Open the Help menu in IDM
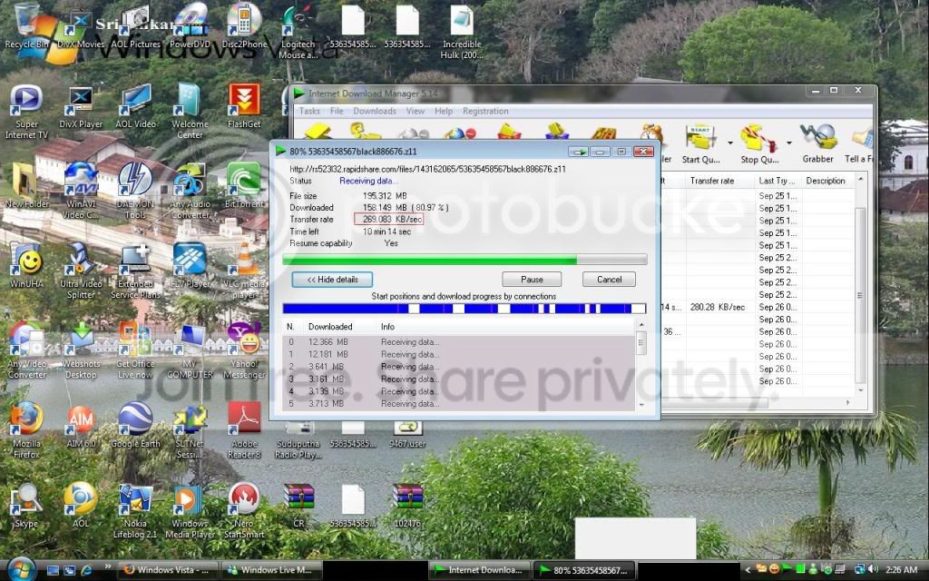This screenshot has height=581, width=929. (443, 111)
